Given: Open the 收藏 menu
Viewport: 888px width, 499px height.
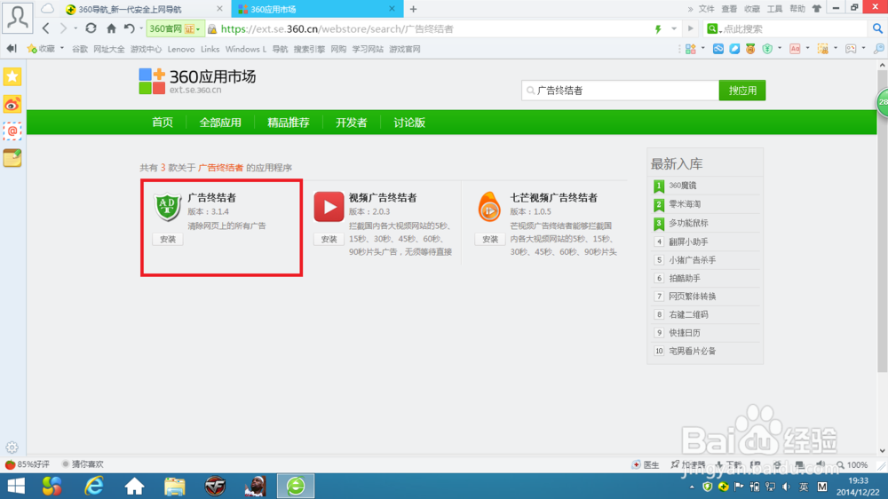Looking at the screenshot, I should (x=751, y=9).
